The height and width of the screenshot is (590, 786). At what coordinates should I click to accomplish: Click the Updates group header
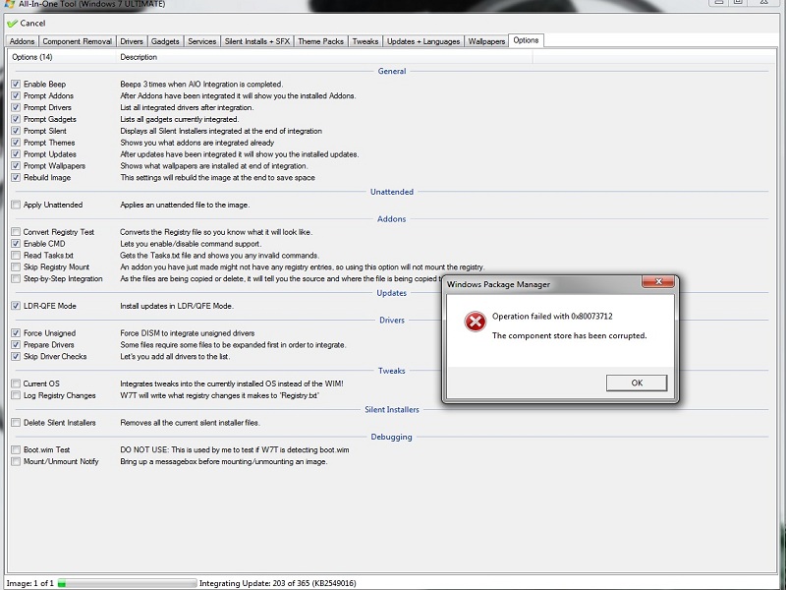pos(391,293)
